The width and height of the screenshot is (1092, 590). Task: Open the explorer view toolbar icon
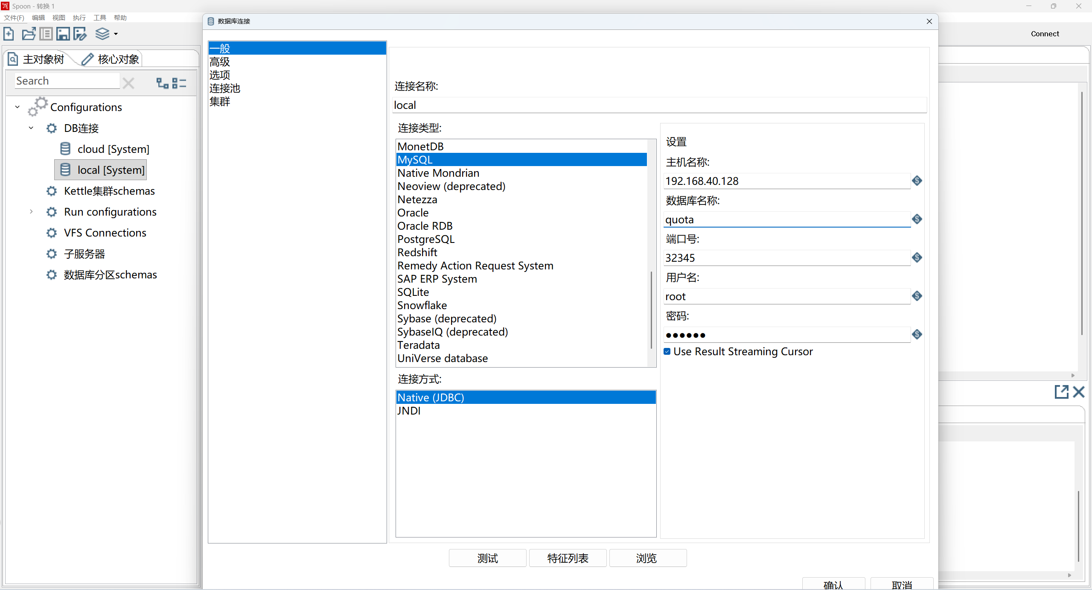coord(46,34)
